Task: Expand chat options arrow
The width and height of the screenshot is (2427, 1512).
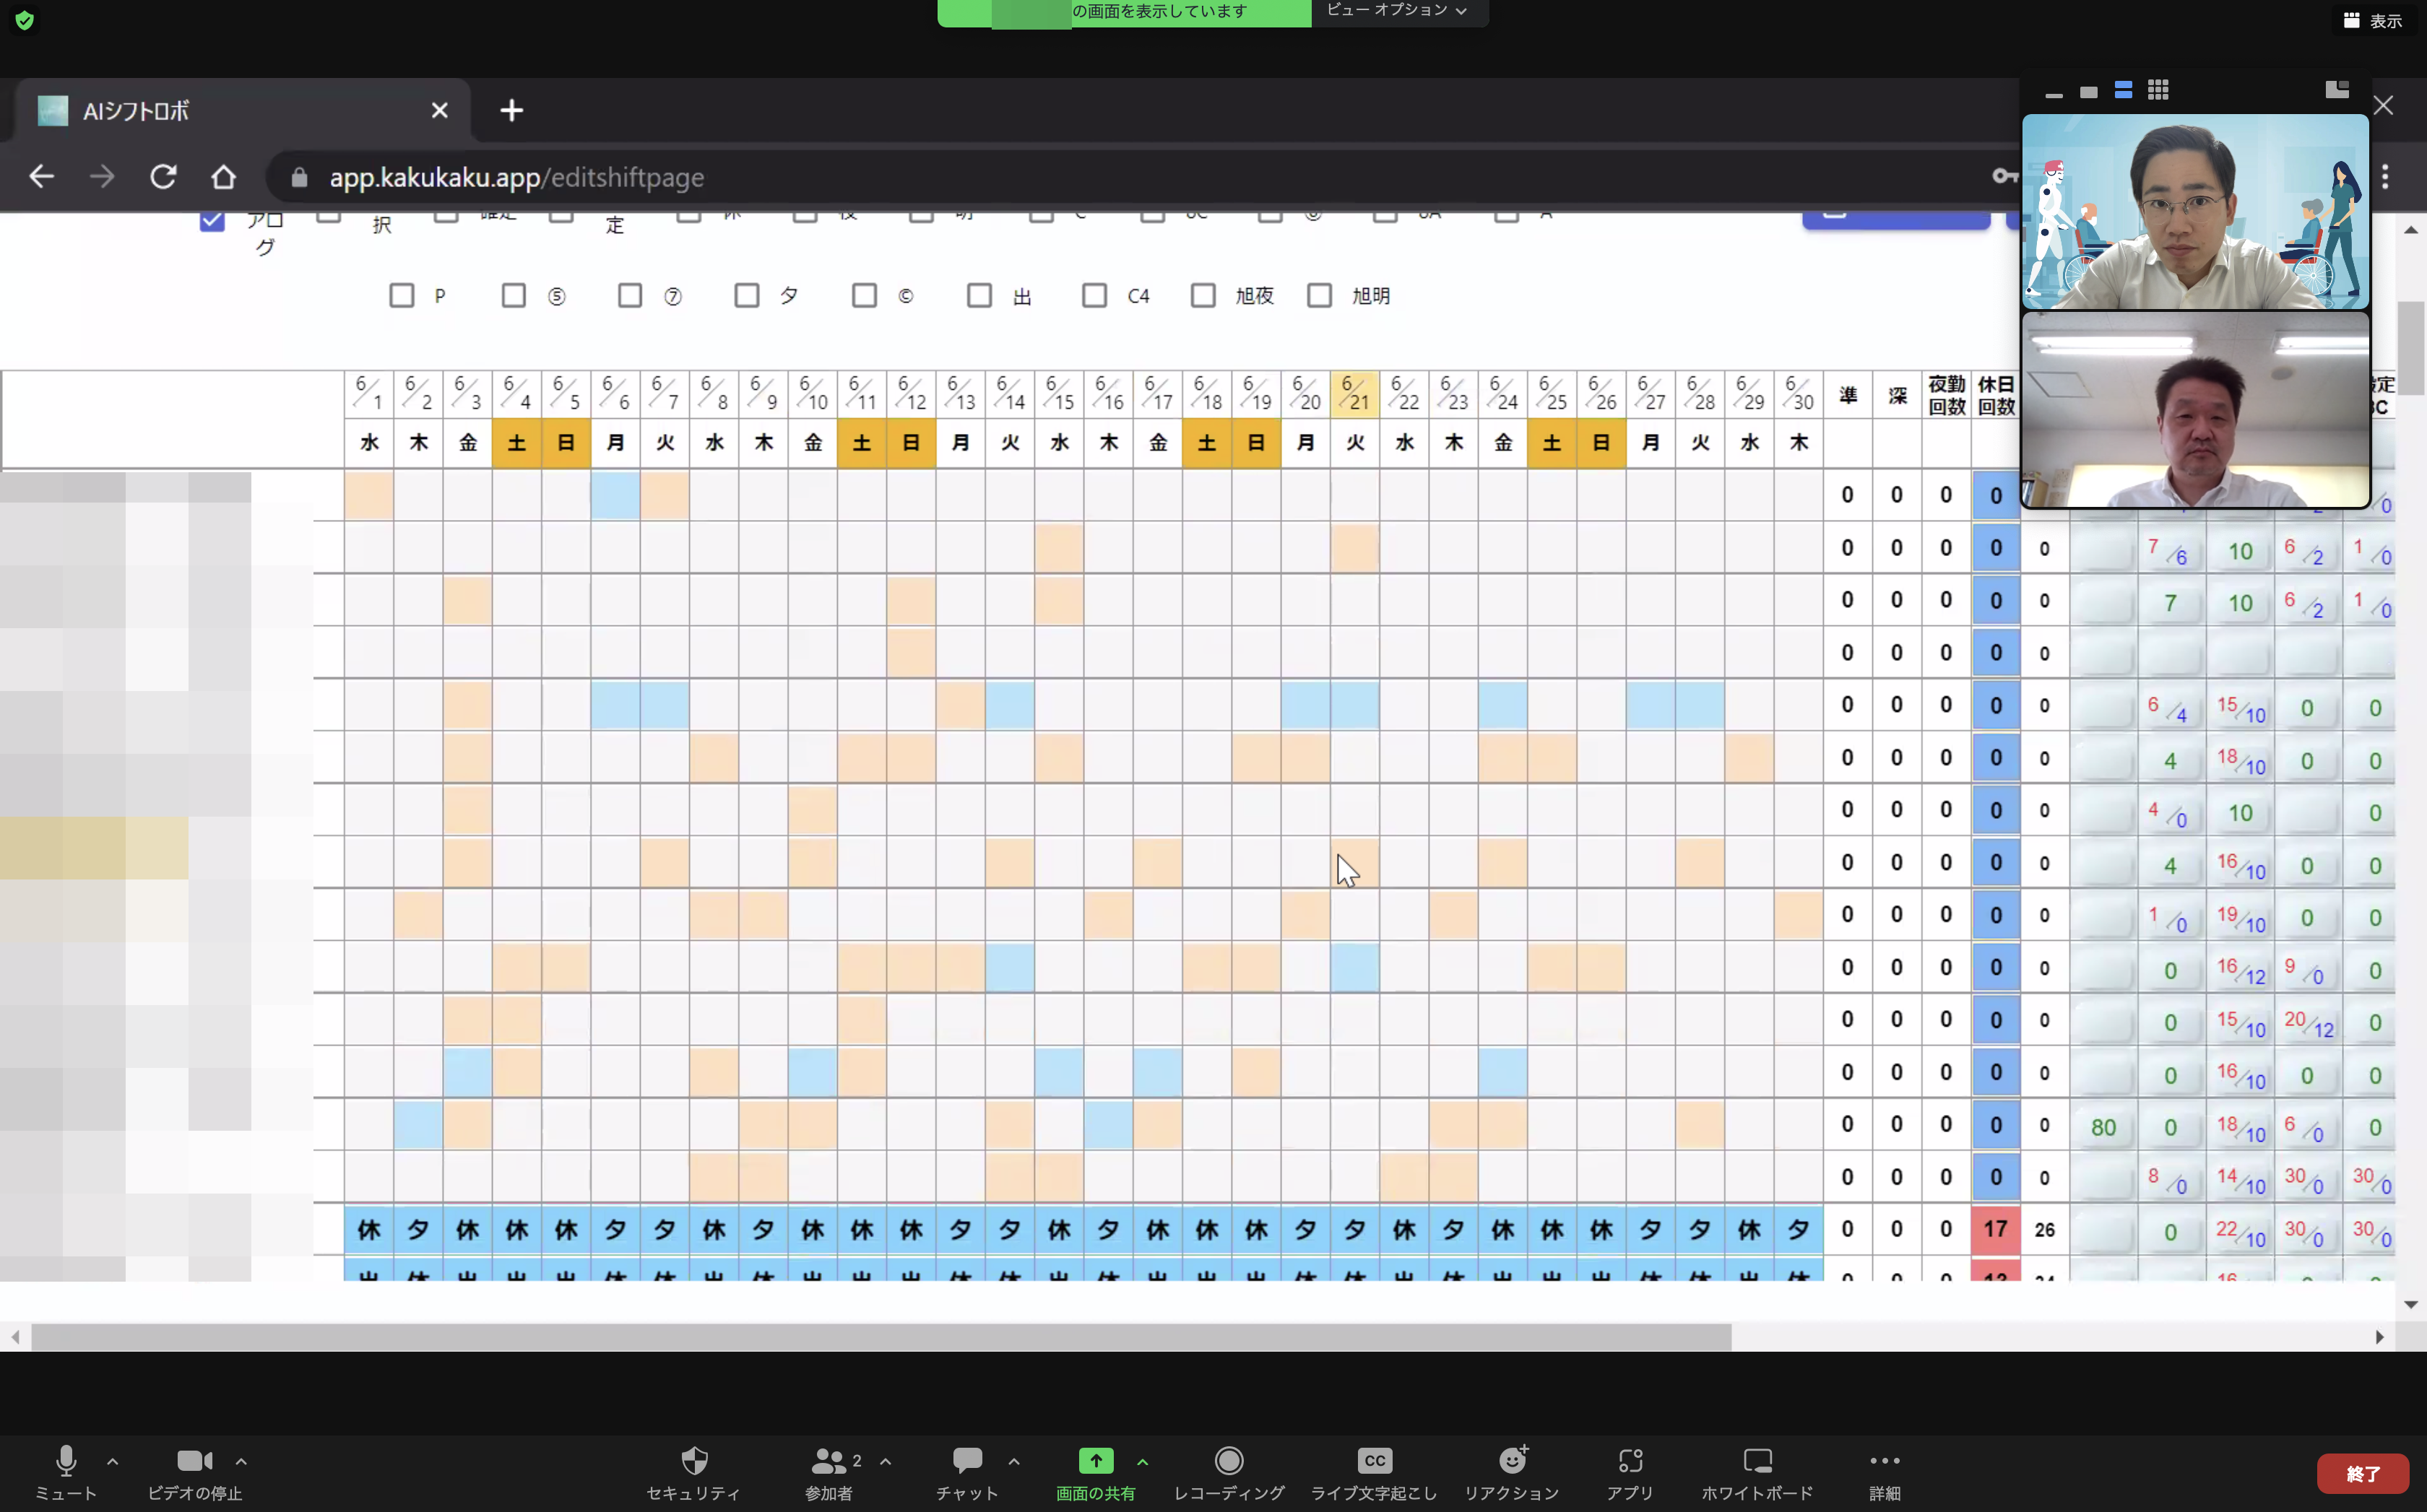Action: (x=1013, y=1461)
